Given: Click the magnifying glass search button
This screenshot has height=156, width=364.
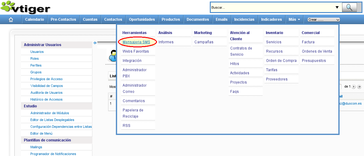Looking at the screenshot, I should 349,7.
